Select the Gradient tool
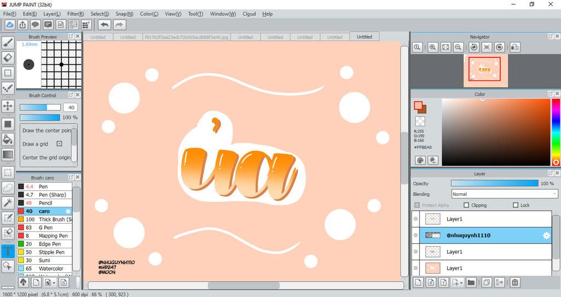Image resolution: width=561 pixels, height=297 pixels. click(8, 154)
